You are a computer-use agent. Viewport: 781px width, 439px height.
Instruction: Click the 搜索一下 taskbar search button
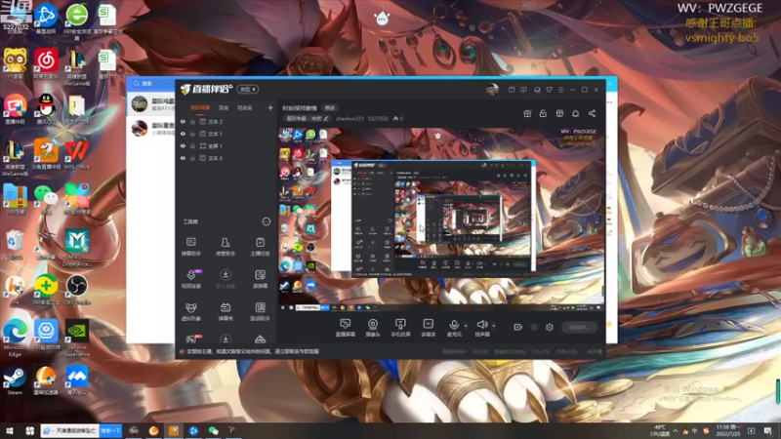point(110,430)
